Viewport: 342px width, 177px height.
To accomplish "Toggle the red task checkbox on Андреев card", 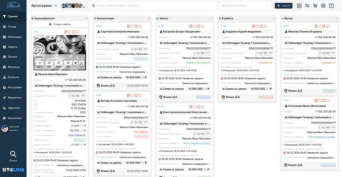I will [222, 78].
